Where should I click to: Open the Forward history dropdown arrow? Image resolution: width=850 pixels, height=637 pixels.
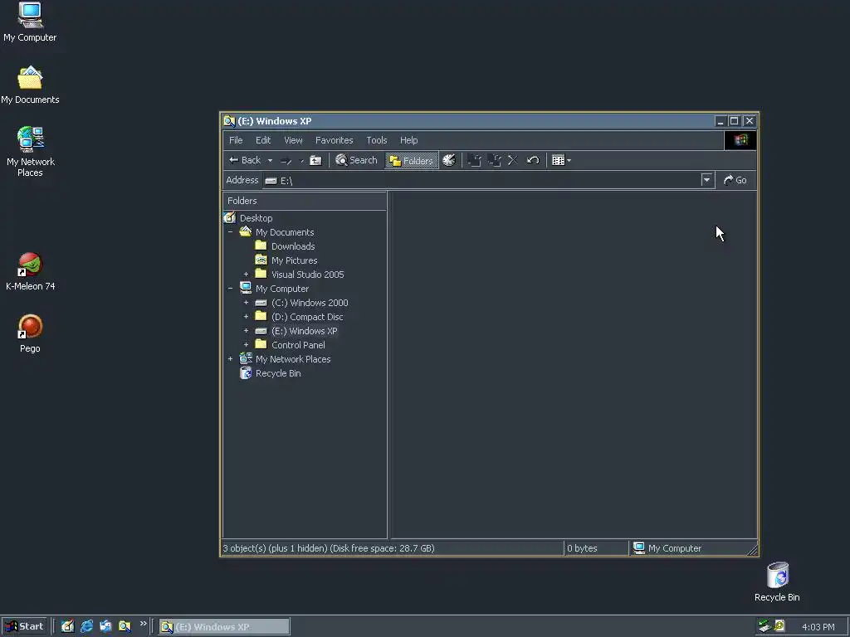click(x=301, y=160)
